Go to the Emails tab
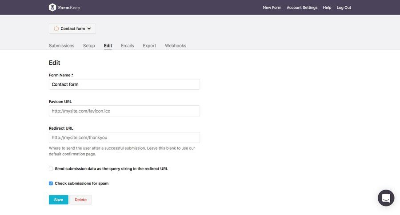 click(x=127, y=46)
